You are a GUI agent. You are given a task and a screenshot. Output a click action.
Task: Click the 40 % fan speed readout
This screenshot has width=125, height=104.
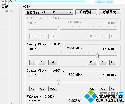pos(9,11)
